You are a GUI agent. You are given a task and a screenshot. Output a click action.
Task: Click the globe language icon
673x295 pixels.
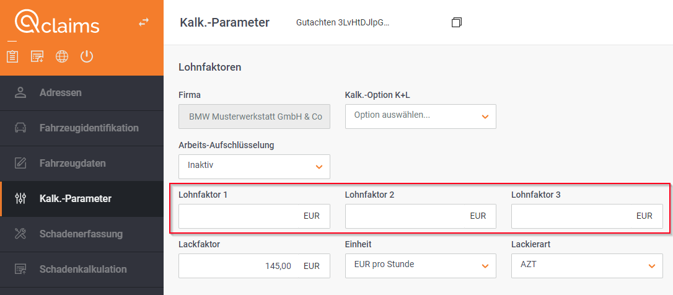[x=62, y=56]
